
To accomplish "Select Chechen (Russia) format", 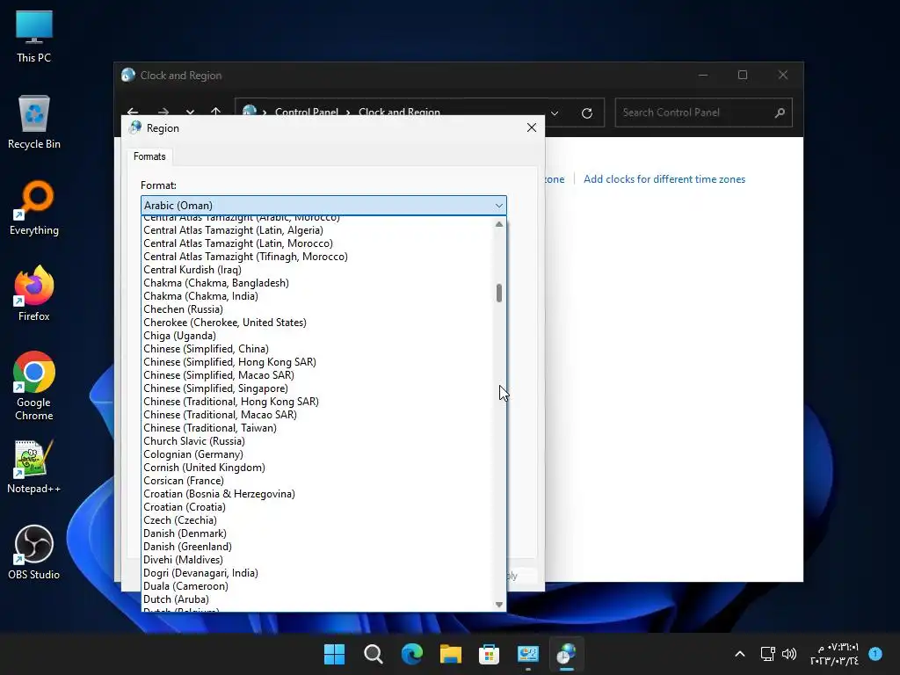I will tap(317, 309).
